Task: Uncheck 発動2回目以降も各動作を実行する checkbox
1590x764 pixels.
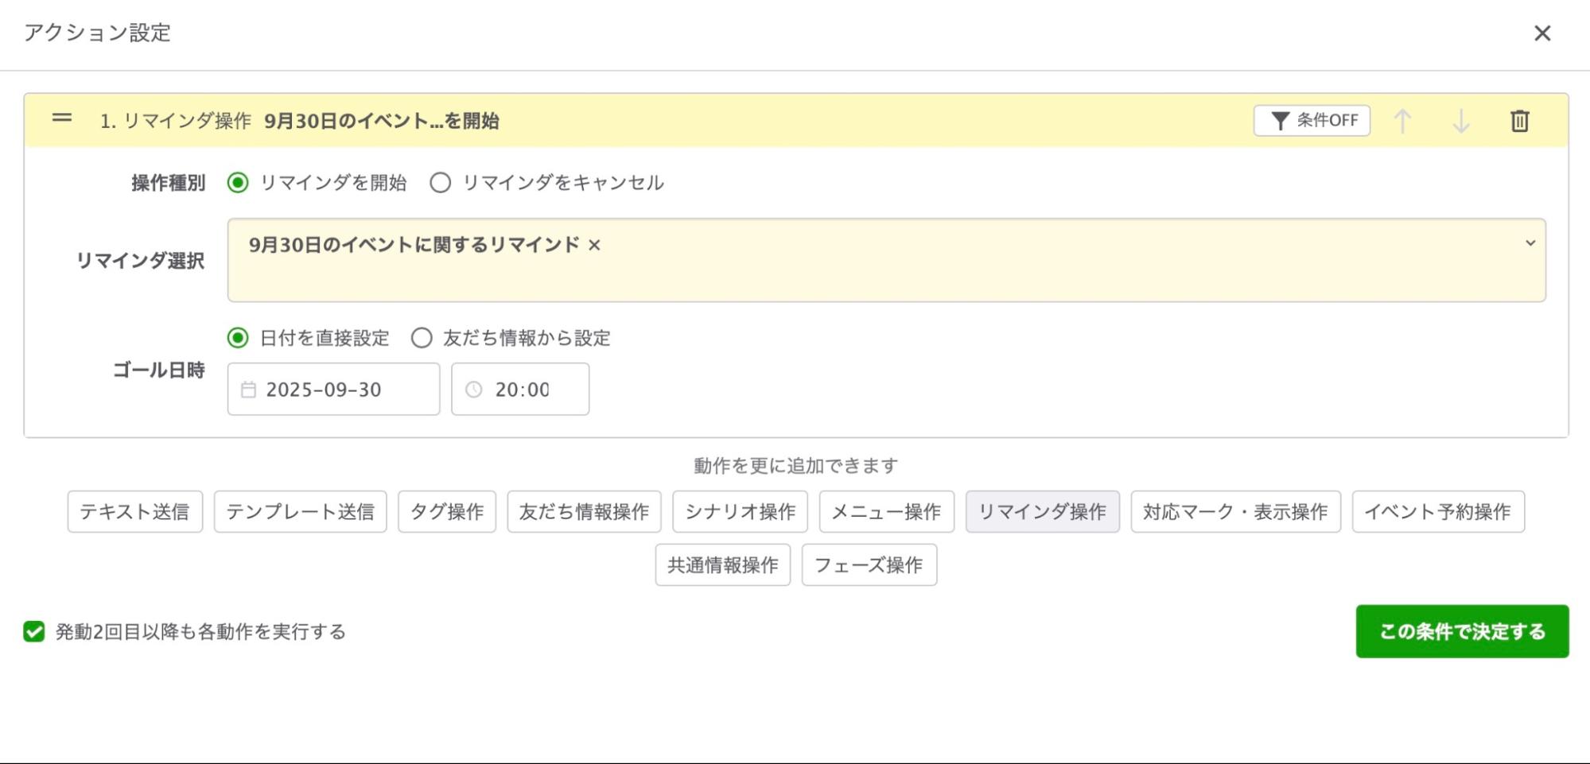Action: pyautogui.click(x=34, y=631)
